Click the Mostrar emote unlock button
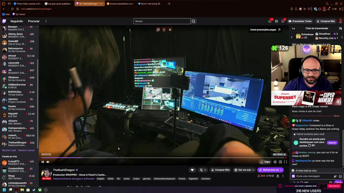The image size is (344, 193). click(x=332, y=143)
